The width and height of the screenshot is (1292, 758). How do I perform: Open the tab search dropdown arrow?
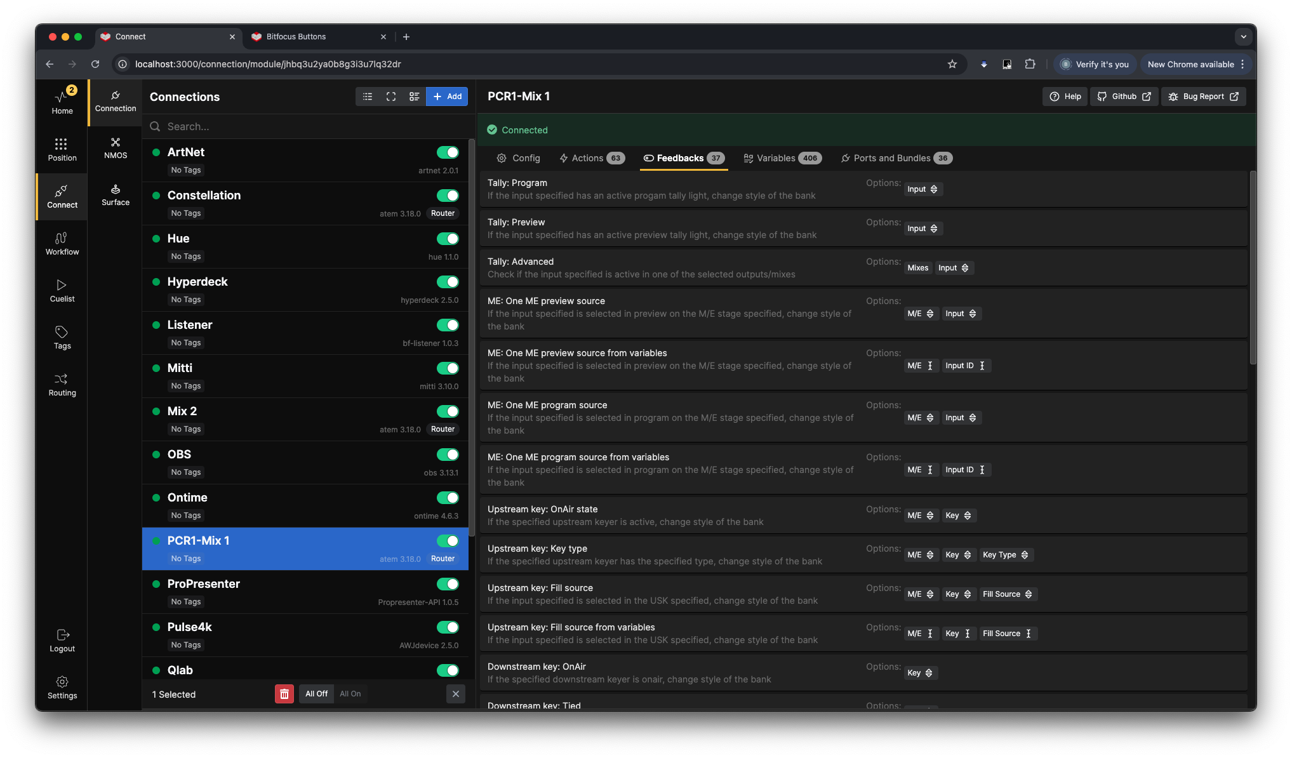(1244, 37)
